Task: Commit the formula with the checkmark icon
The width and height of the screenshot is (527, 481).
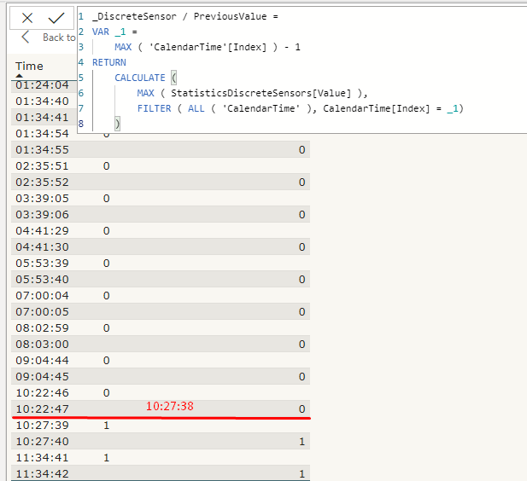Action: [56, 18]
